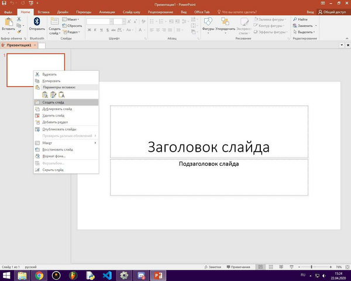351x281 pixels.
Task: Select Дублировать слайд in context menu
Action: tap(66, 109)
